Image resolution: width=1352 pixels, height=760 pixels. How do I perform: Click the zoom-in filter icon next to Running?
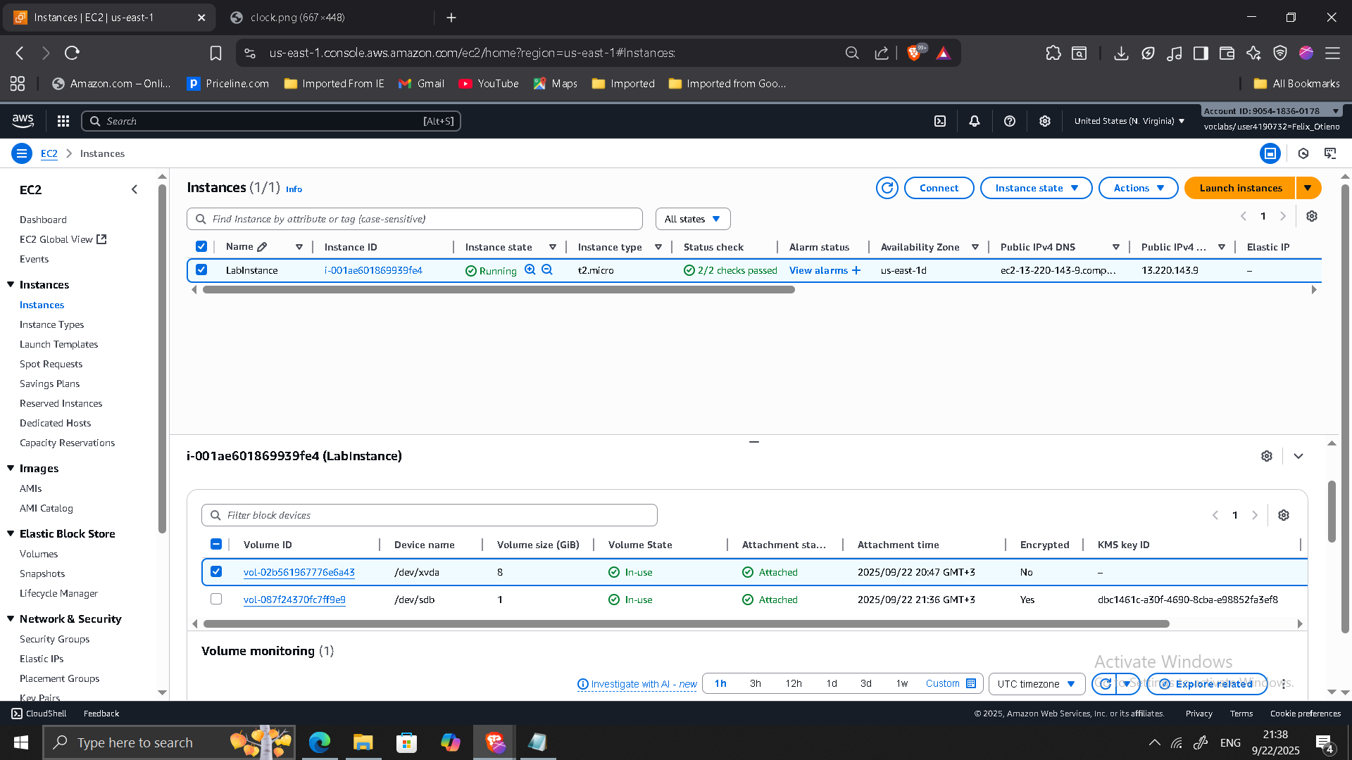(x=530, y=270)
